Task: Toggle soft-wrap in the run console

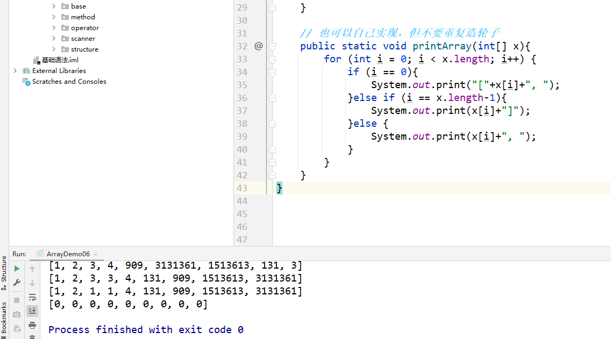Action: [x=32, y=297]
